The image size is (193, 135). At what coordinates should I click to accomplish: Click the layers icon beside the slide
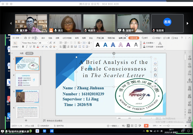155,64
